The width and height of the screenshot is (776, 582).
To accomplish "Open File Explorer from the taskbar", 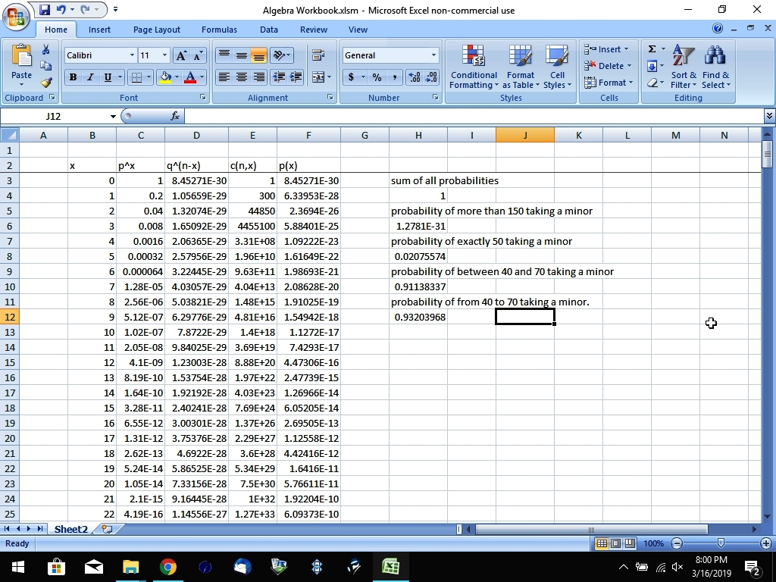I will [130, 567].
